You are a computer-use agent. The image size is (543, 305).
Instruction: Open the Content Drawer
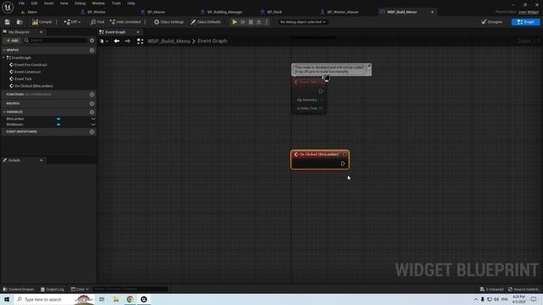(x=19, y=289)
